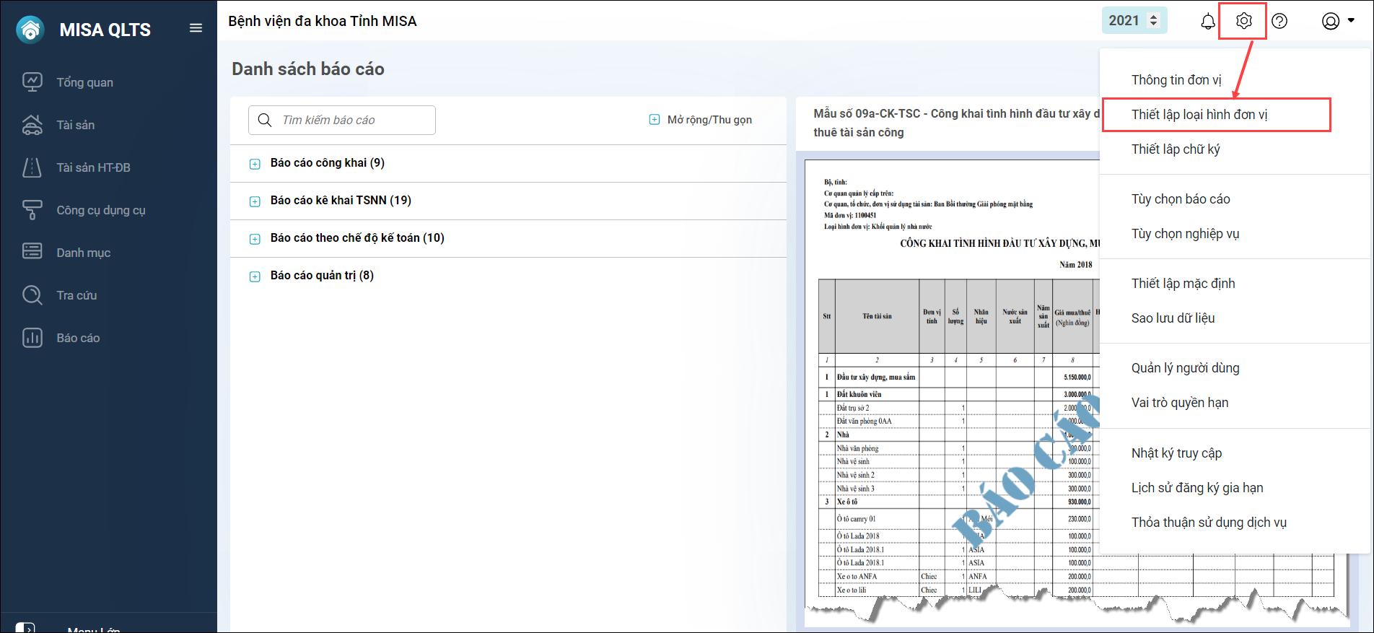Click the report preview thumbnail

pos(953,390)
